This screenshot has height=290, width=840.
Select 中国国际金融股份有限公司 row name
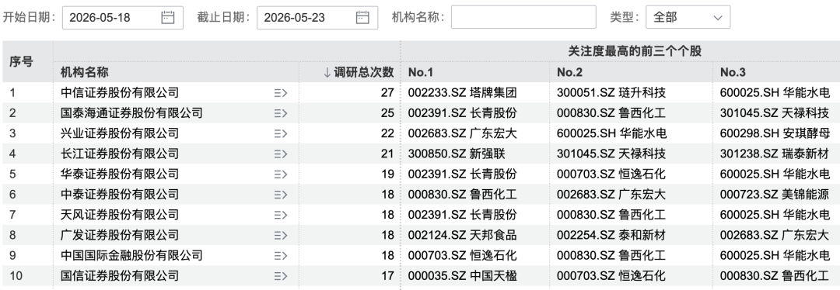pos(131,255)
